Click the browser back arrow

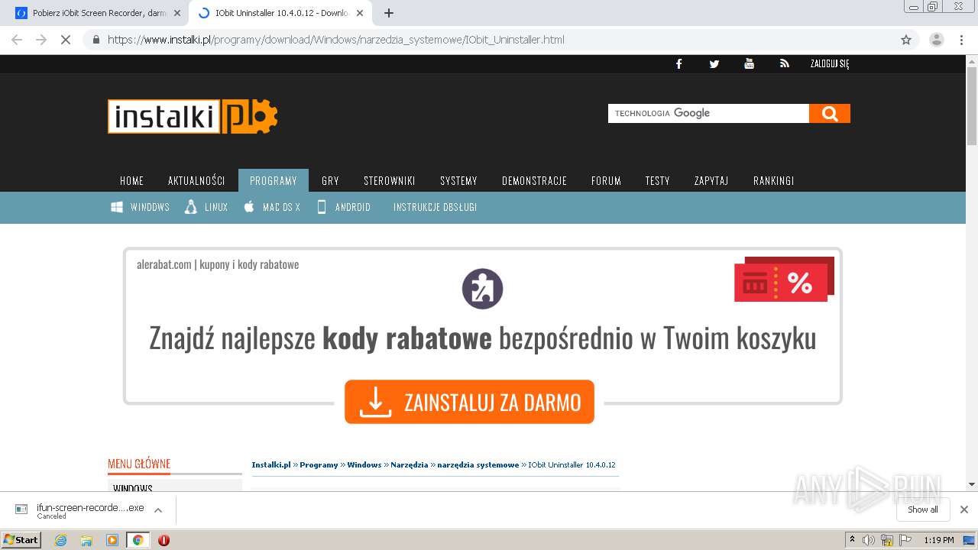(x=17, y=40)
